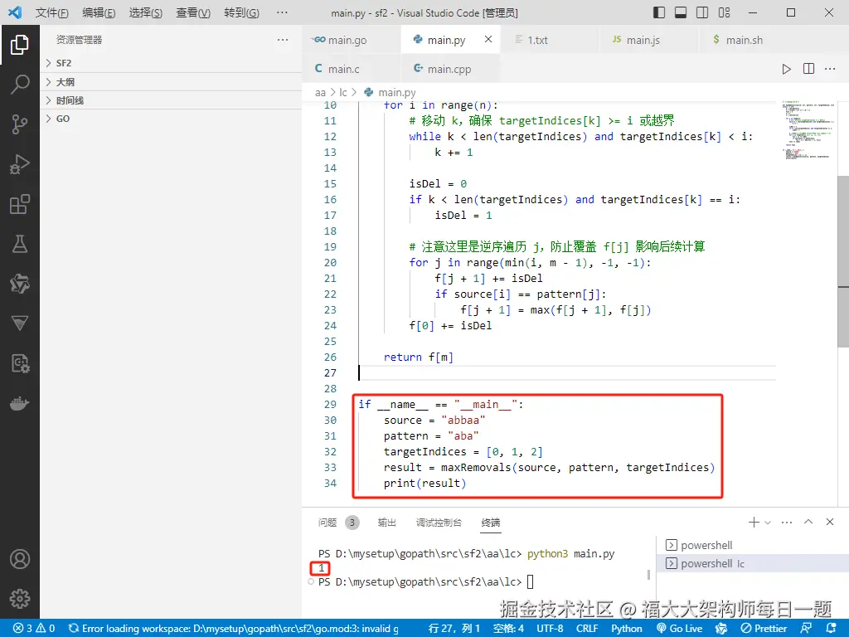
Task: Split the editor to the right
Action: [x=808, y=69]
